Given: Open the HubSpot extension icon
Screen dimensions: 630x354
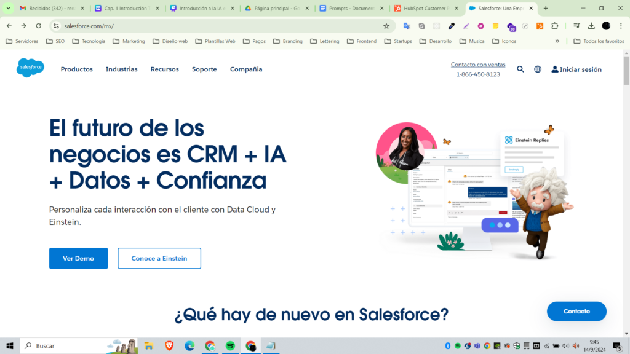Looking at the screenshot, I should point(540,26).
